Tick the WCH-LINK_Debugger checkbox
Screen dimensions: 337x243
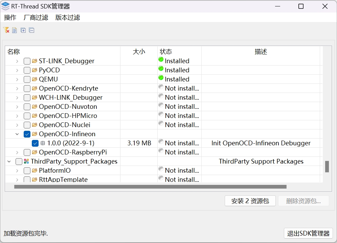[27, 97]
